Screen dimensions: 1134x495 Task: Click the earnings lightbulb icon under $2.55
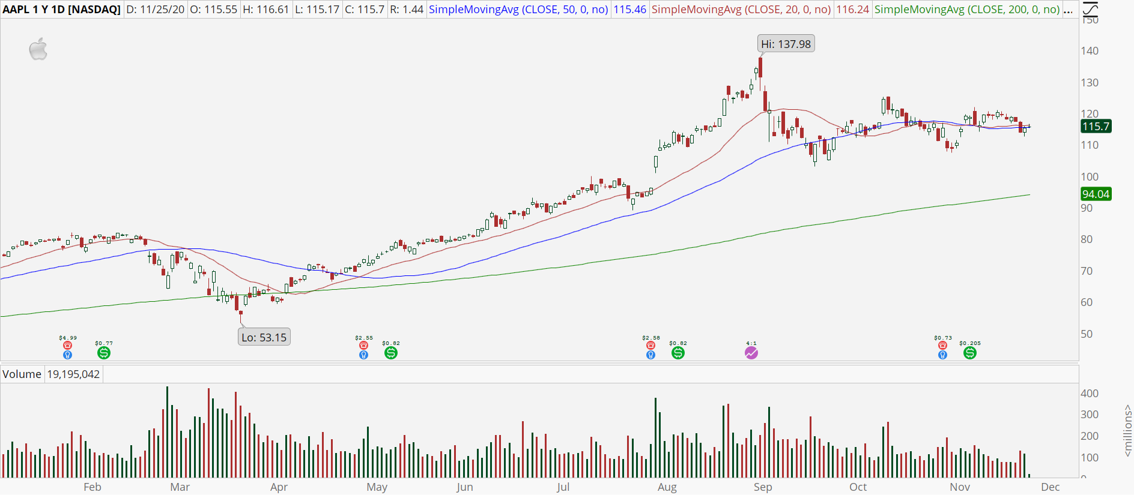tap(363, 355)
